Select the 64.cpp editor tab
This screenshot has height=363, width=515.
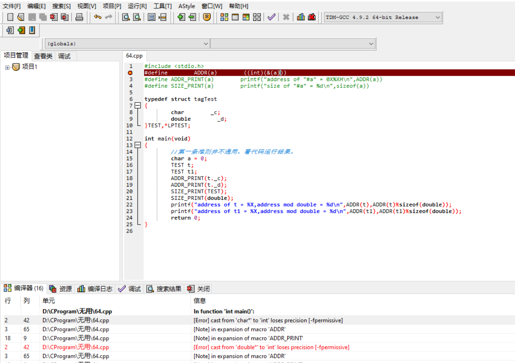tap(135, 56)
